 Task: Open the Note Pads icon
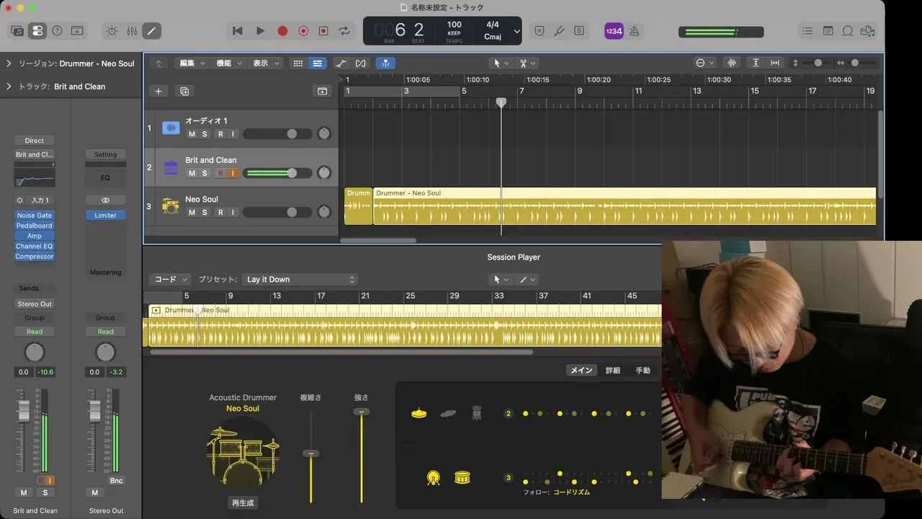pyautogui.click(x=828, y=31)
